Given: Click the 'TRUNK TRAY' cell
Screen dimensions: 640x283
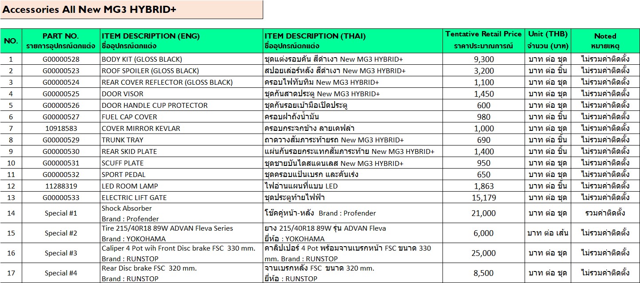Looking at the screenshot, I should pos(182,140).
